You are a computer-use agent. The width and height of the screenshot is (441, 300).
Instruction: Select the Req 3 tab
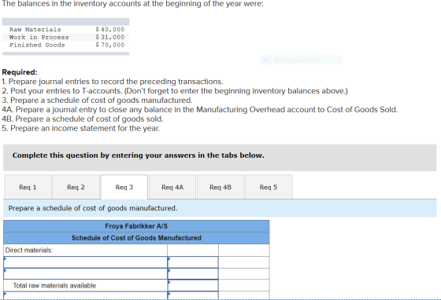click(x=124, y=187)
